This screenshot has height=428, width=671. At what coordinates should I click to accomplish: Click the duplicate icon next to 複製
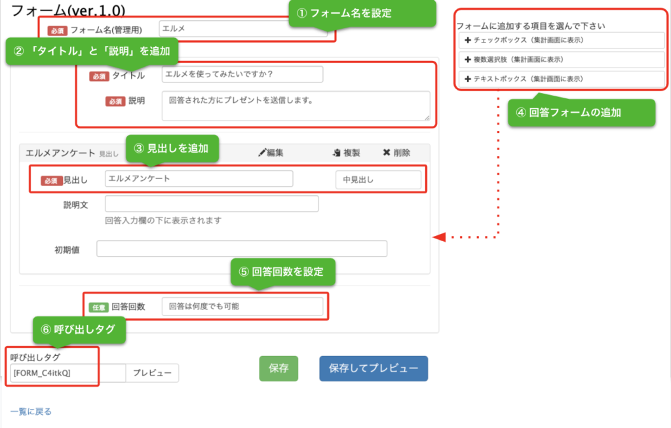(337, 153)
